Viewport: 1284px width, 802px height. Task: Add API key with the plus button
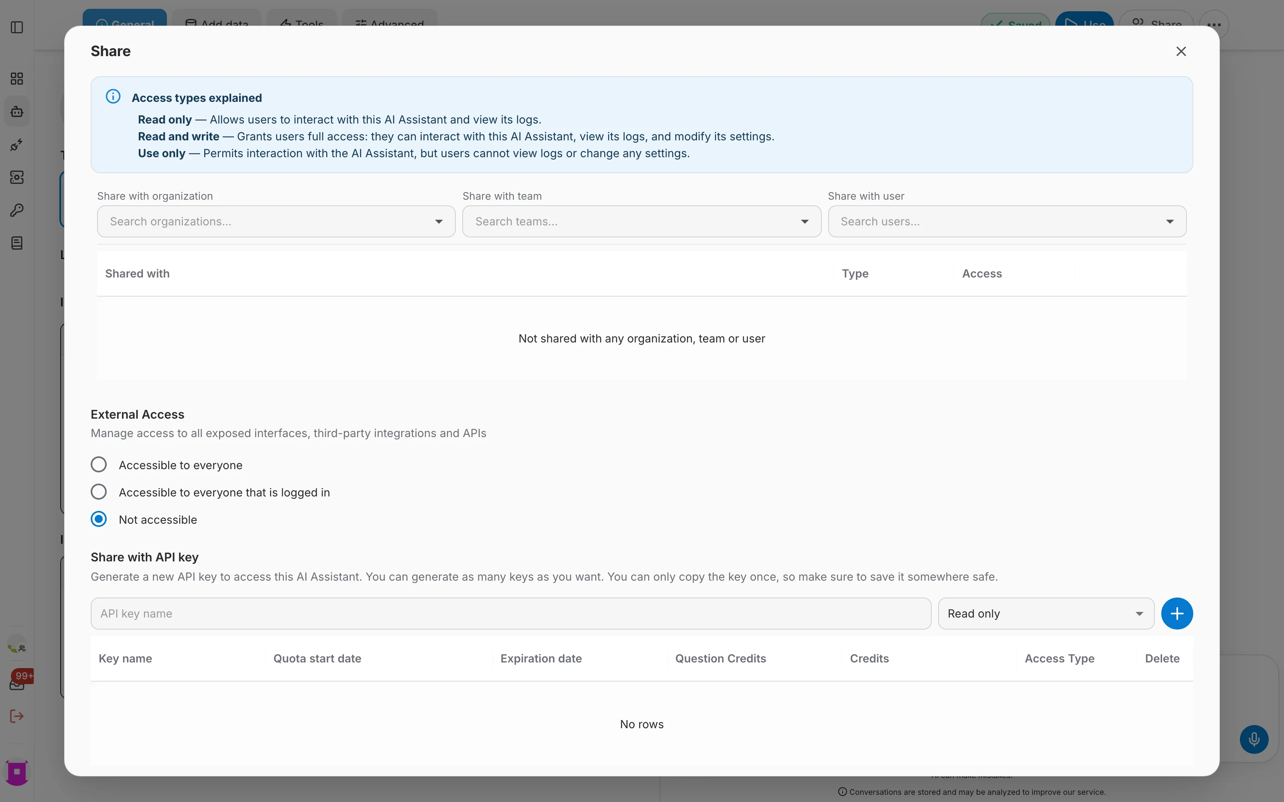1176,614
